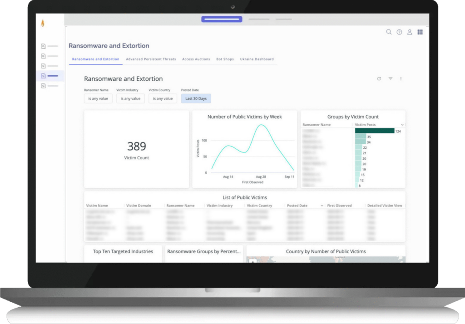Switch to Advanced Persistent Threats tab

click(x=151, y=59)
